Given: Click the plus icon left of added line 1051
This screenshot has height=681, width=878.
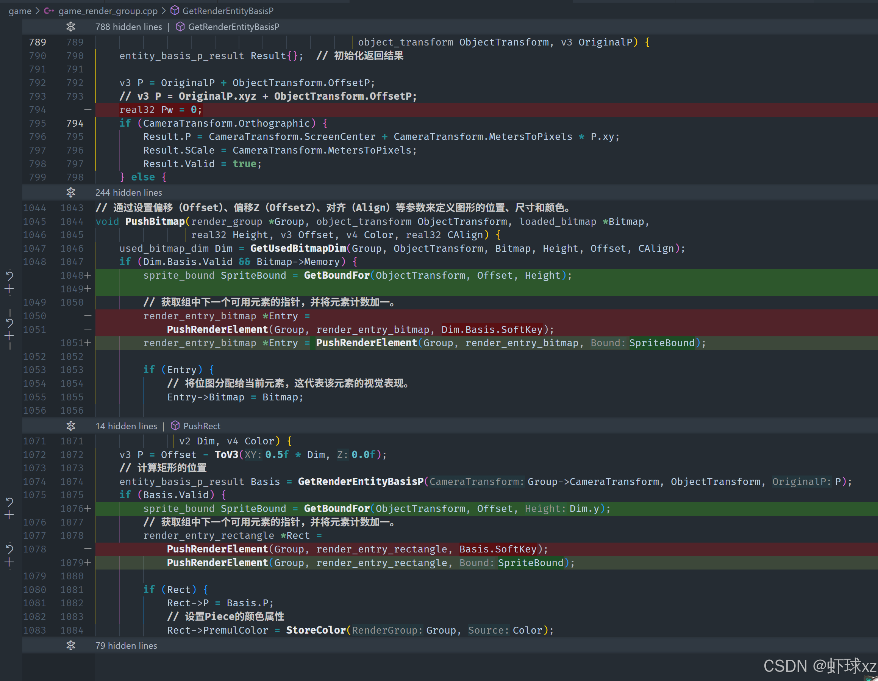Looking at the screenshot, I should point(9,336).
